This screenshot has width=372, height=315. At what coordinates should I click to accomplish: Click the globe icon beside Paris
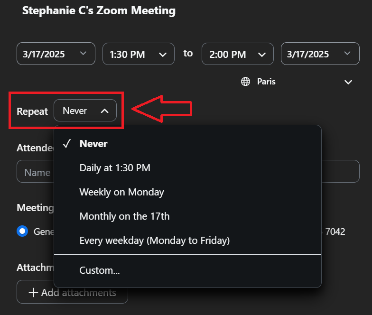click(245, 82)
